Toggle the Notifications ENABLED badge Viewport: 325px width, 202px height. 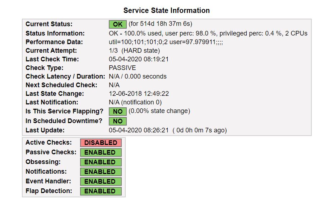[x=101, y=172]
